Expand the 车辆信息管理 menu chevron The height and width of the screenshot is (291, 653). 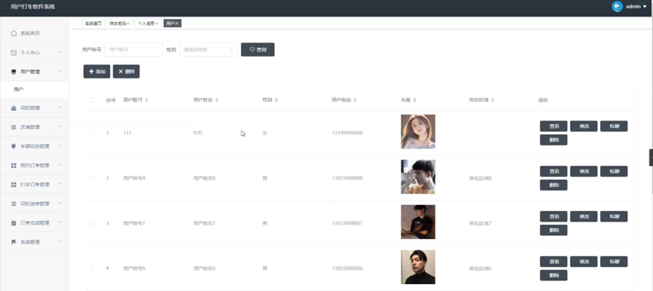click(x=60, y=146)
